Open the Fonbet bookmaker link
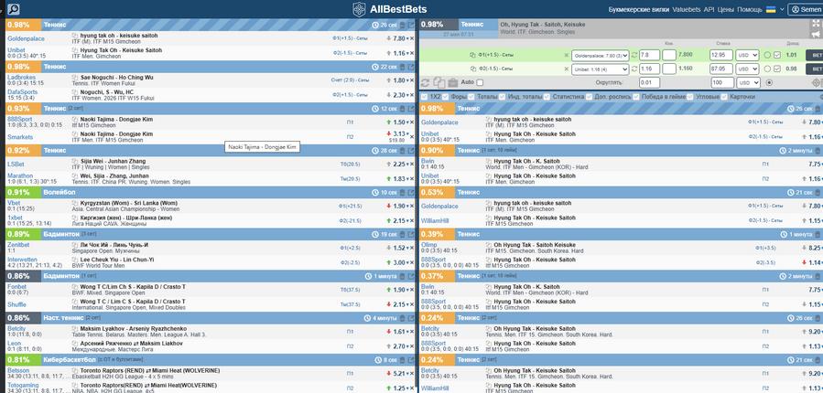 [16, 287]
